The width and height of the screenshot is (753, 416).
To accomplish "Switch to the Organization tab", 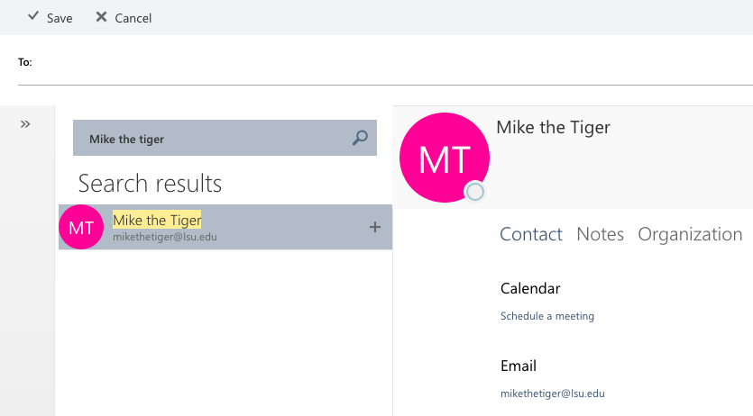I will point(690,234).
